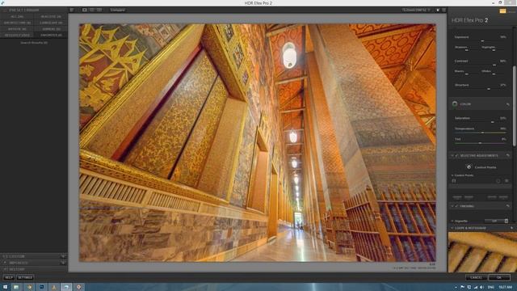Viewport: 517px width, 291px height.
Task: Open the Vignette preset dropdown
Action: (497, 221)
